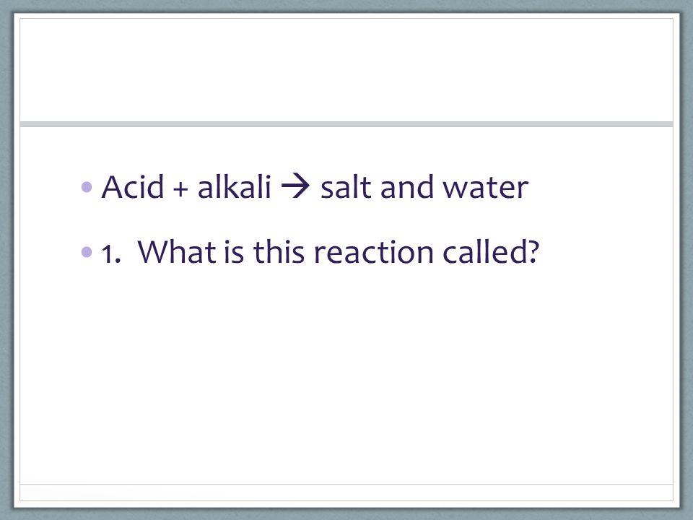Click the word called with question mark
The height and width of the screenshot is (520, 693).
pyautogui.click(x=491, y=251)
